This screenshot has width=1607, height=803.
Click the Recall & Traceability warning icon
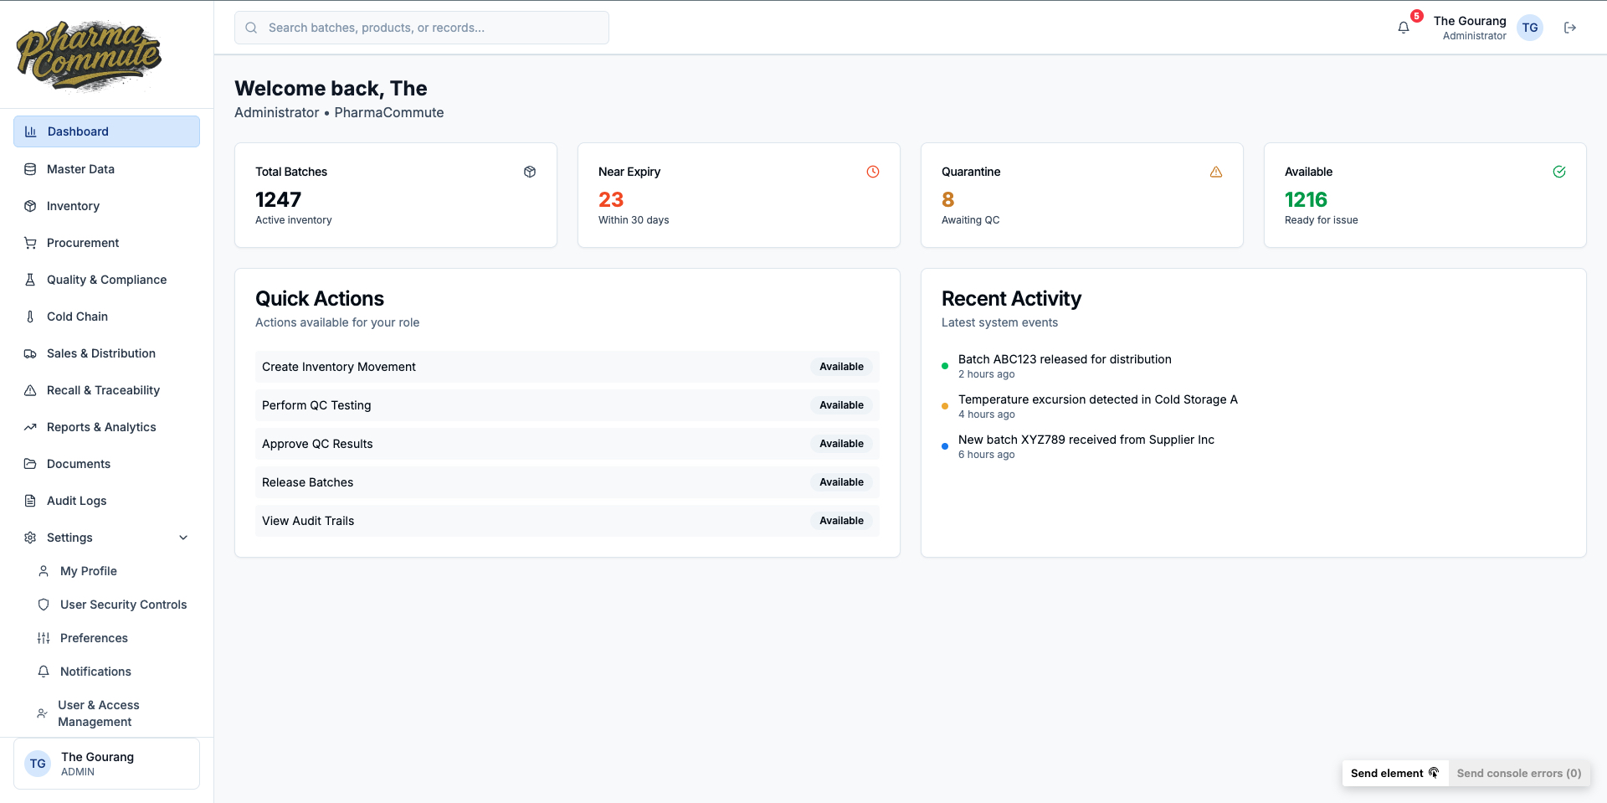coord(30,390)
